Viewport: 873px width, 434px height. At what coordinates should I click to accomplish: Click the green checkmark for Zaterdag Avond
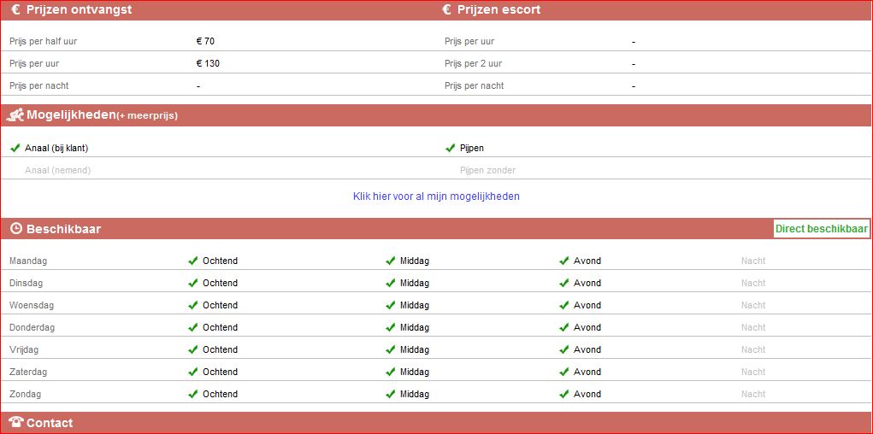tap(564, 372)
